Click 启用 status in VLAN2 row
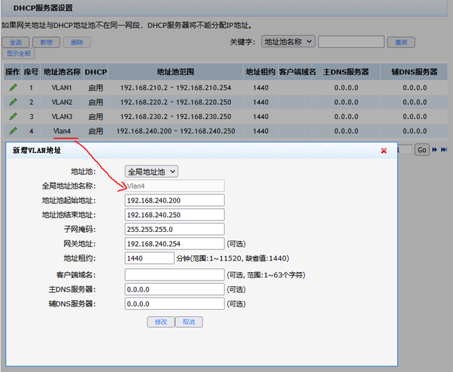Image resolution: width=453 pixels, height=372 pixels. [95, 102]
